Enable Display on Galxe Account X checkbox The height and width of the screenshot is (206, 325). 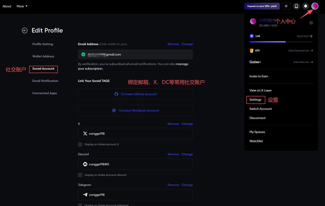[80, 145]
